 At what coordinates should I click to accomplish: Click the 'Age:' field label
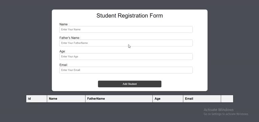coord(63,52)
